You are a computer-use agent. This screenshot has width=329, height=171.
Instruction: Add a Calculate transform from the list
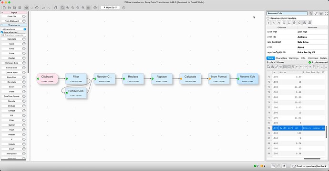(11, 39)
